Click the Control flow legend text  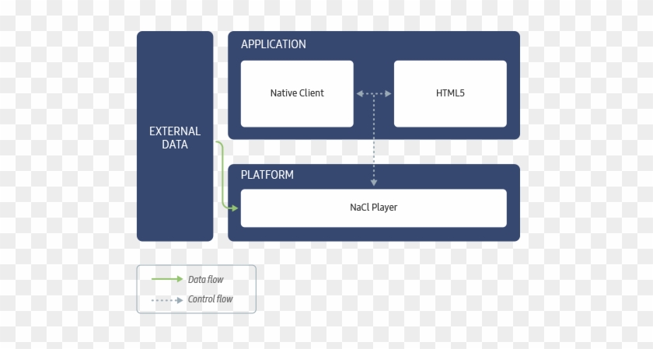pos(211,299)
